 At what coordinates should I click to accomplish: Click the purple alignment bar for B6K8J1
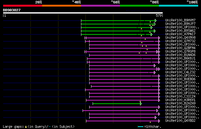click(x=123, y=59)
